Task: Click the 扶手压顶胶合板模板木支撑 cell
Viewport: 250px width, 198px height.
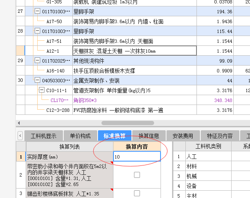Action: point(134,71)
